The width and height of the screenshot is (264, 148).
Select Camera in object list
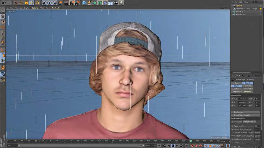coord(239,5)
